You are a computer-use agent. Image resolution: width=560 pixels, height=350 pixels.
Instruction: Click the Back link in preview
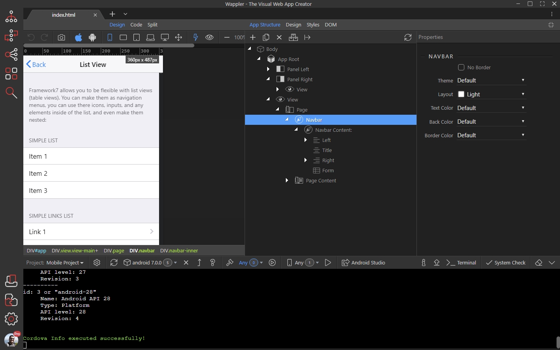coord(36,65)
